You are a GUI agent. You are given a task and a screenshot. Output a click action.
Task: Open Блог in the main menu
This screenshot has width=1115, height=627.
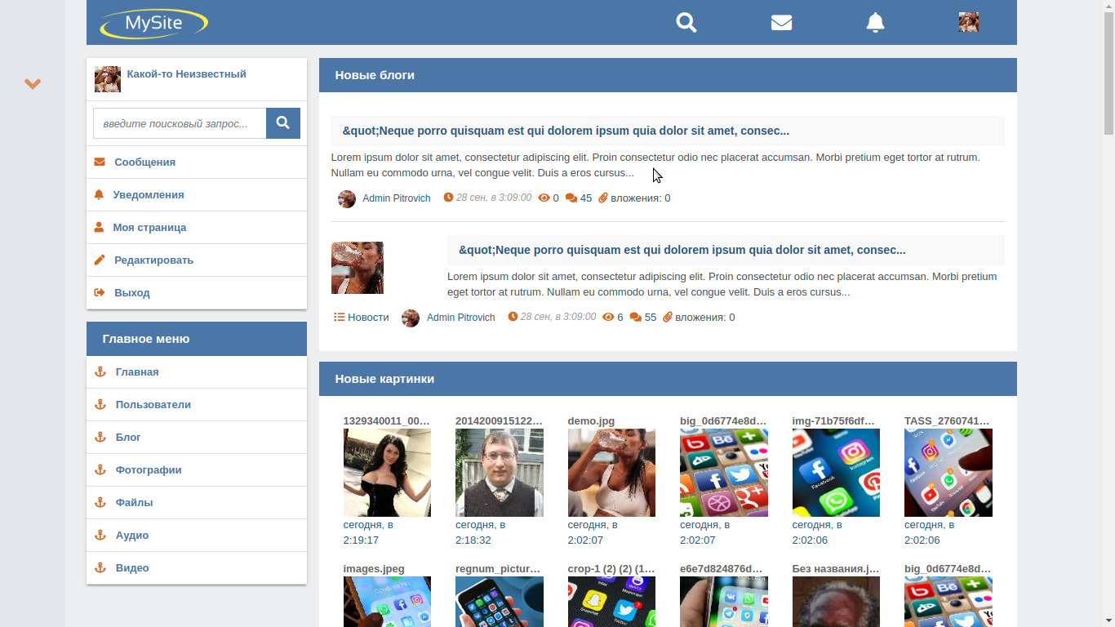(x=197, y=438)
